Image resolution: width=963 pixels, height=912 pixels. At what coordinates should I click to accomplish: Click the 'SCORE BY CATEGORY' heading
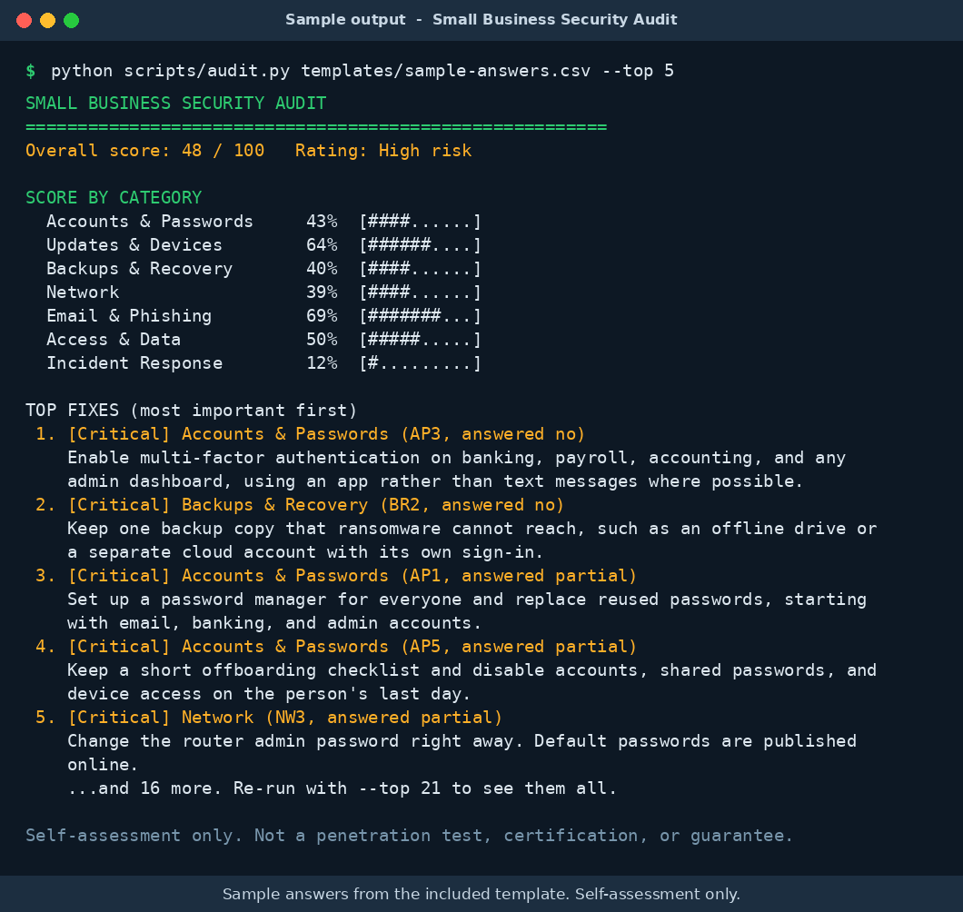[x=114, y=198]
